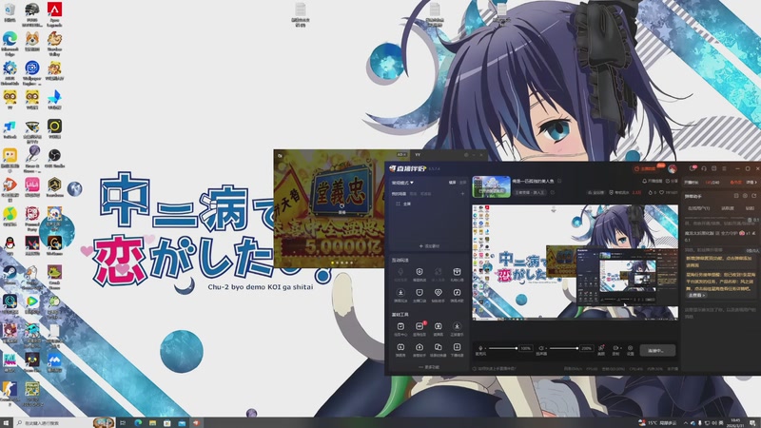Click the edit icon beside the stream title
The height and width of the screenshot is (428, 761).
point(559,181)
